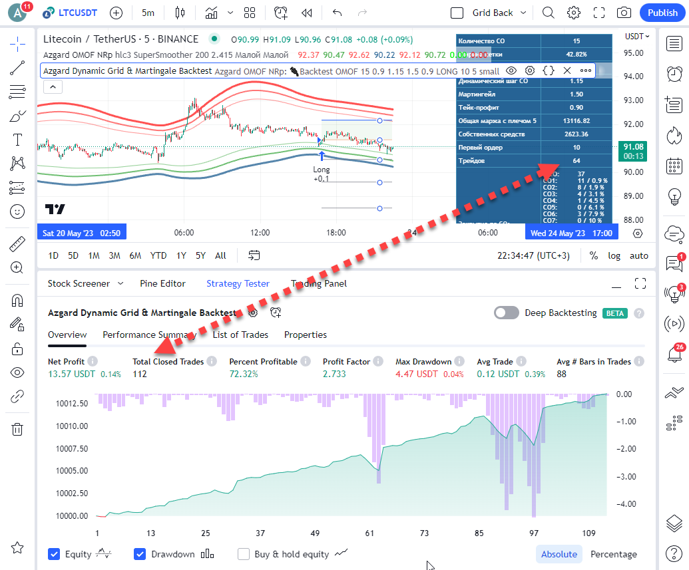This screenshot has width=689, height=570.
Task: Switch to List of Trades tab
Action: click(240, 335)
